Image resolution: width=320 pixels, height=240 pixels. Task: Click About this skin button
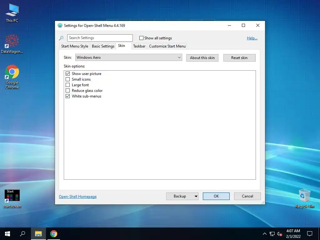[202, 58]
